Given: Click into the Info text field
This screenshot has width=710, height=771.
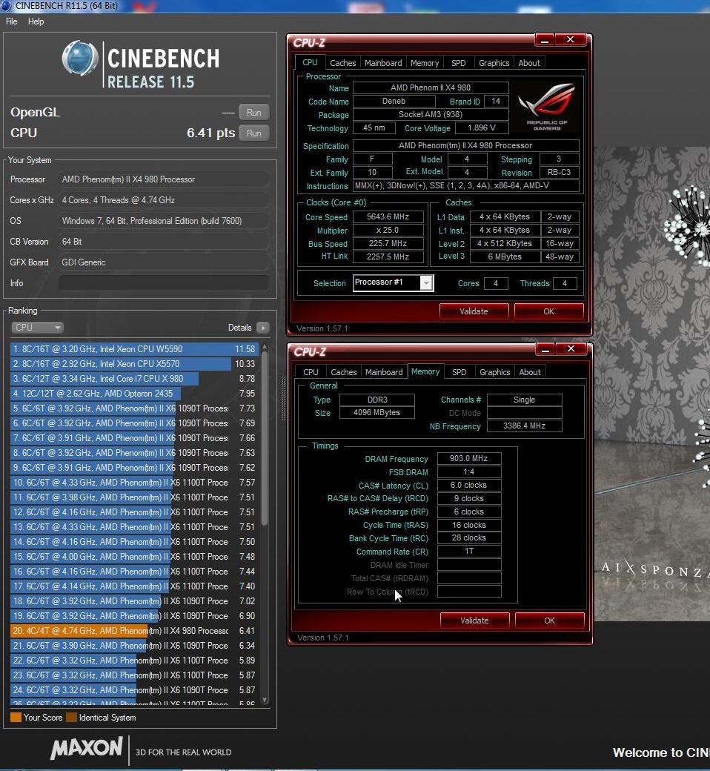Looking at the screenshot, I should (x=164, y=283).
